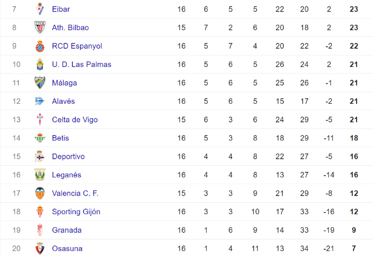Viewport: 373px width, 257px height.
Task: Open the Celta de Vigo link
Action: pos(75,120)
